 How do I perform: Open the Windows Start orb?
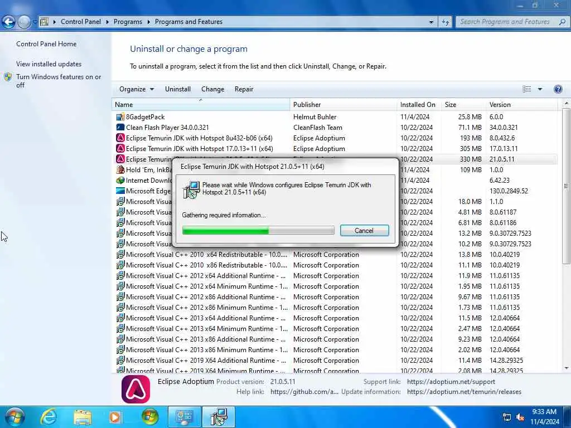14,417
